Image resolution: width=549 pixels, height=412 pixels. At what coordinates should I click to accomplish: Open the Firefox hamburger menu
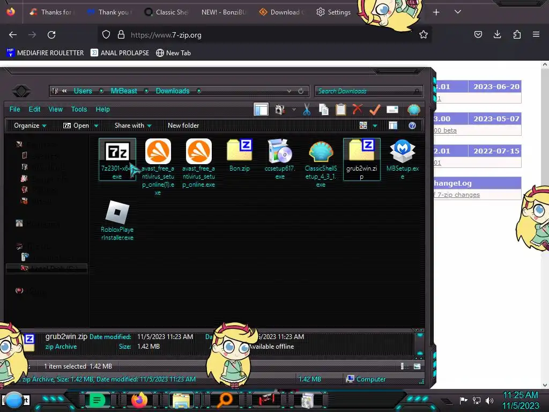coord(536,34)
